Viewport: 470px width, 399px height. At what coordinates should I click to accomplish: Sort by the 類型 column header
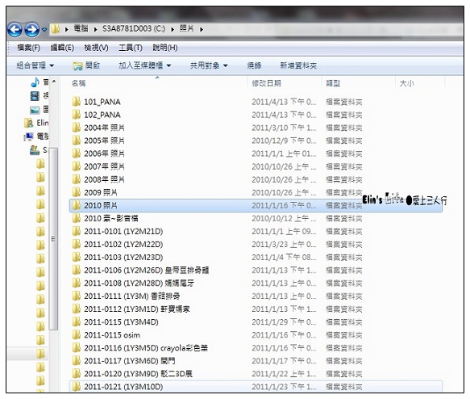tap(333, 83)
